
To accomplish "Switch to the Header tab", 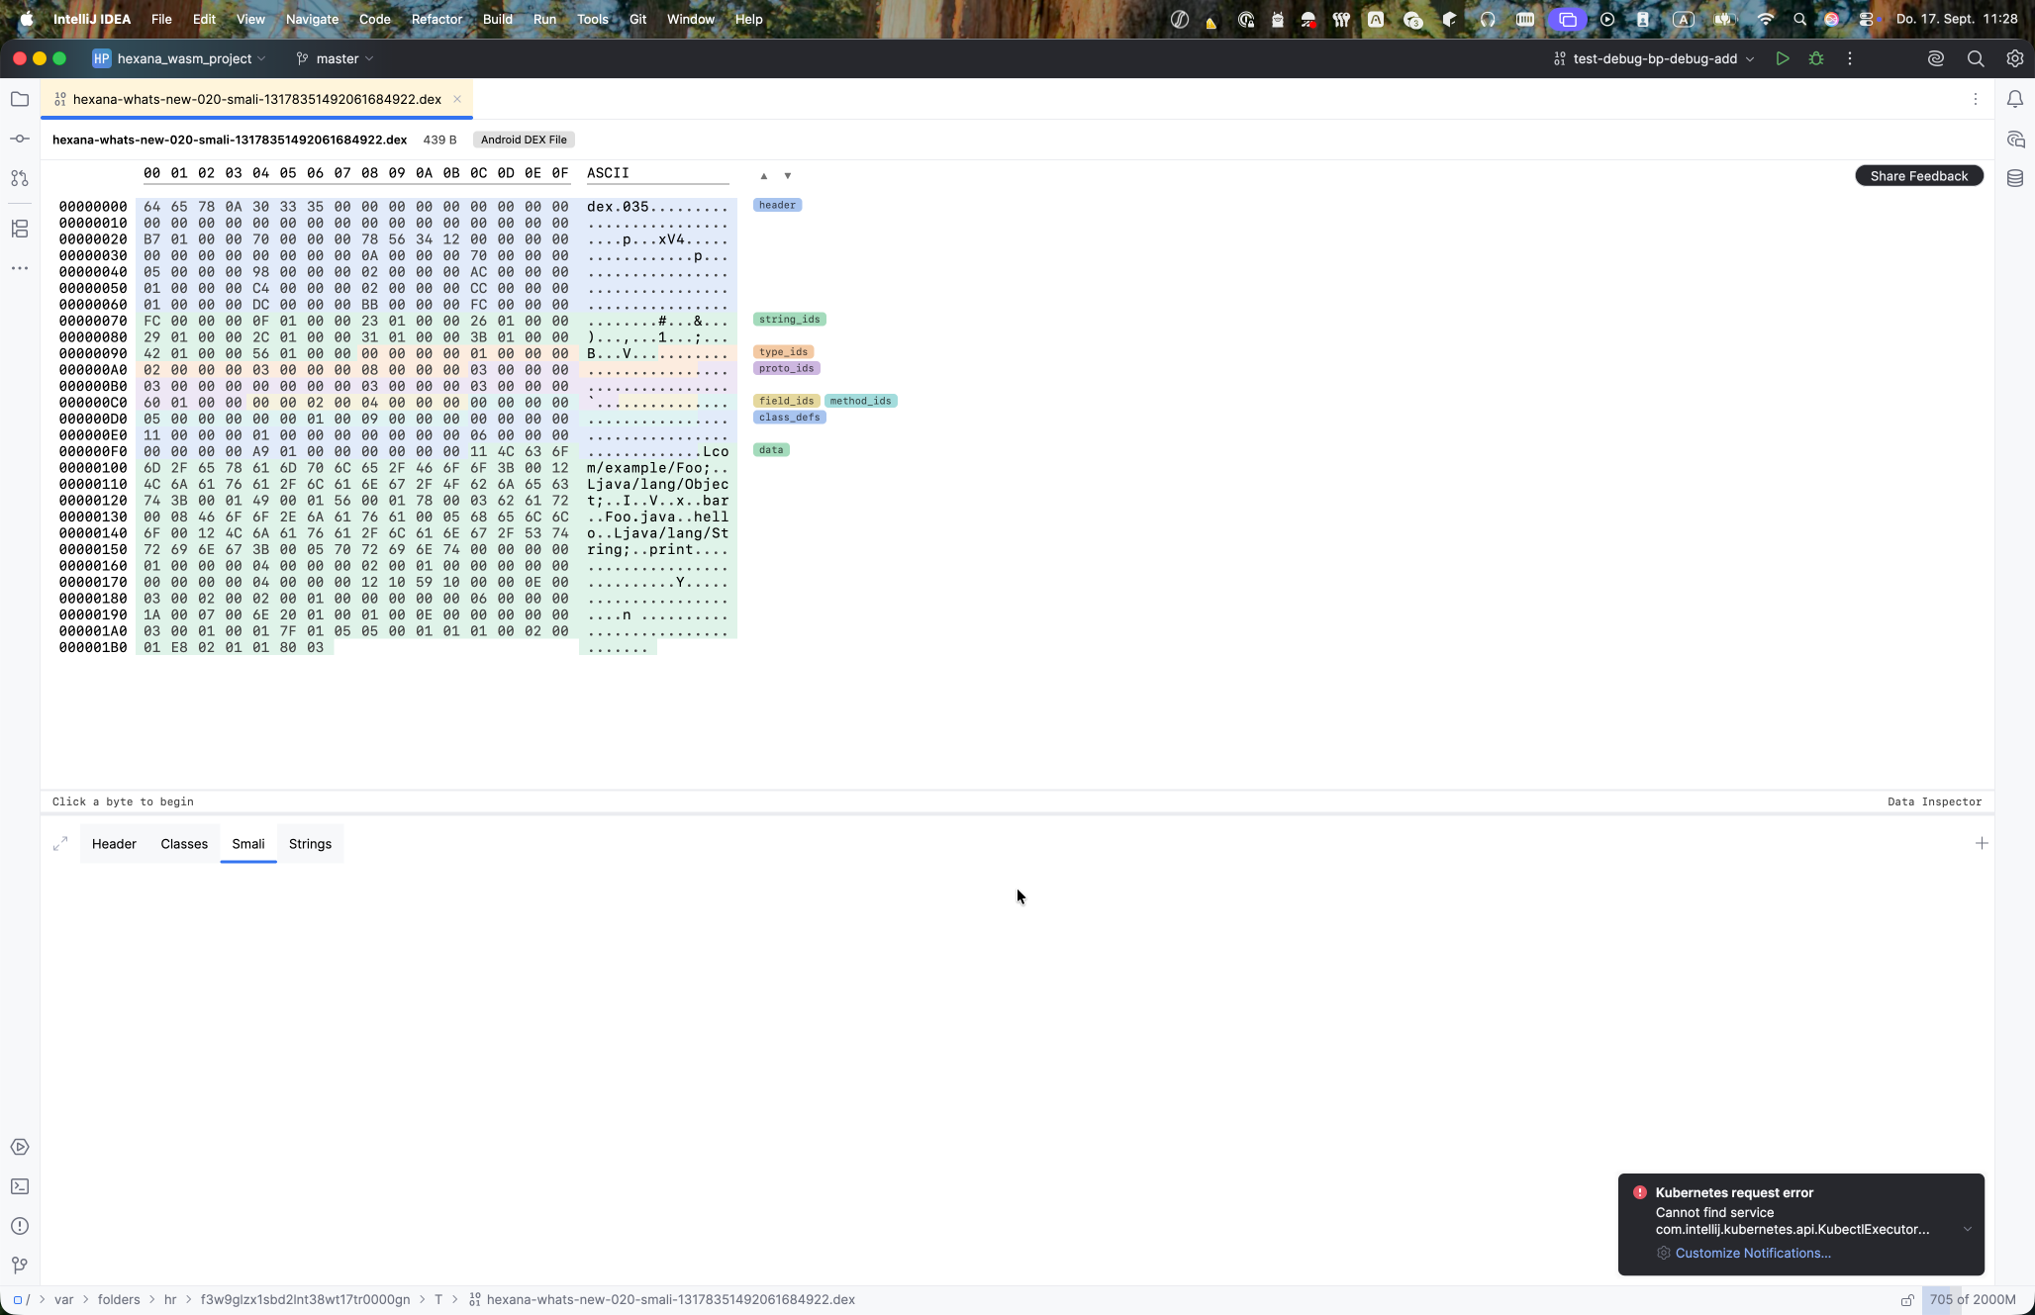I will (x=114, y=844).
